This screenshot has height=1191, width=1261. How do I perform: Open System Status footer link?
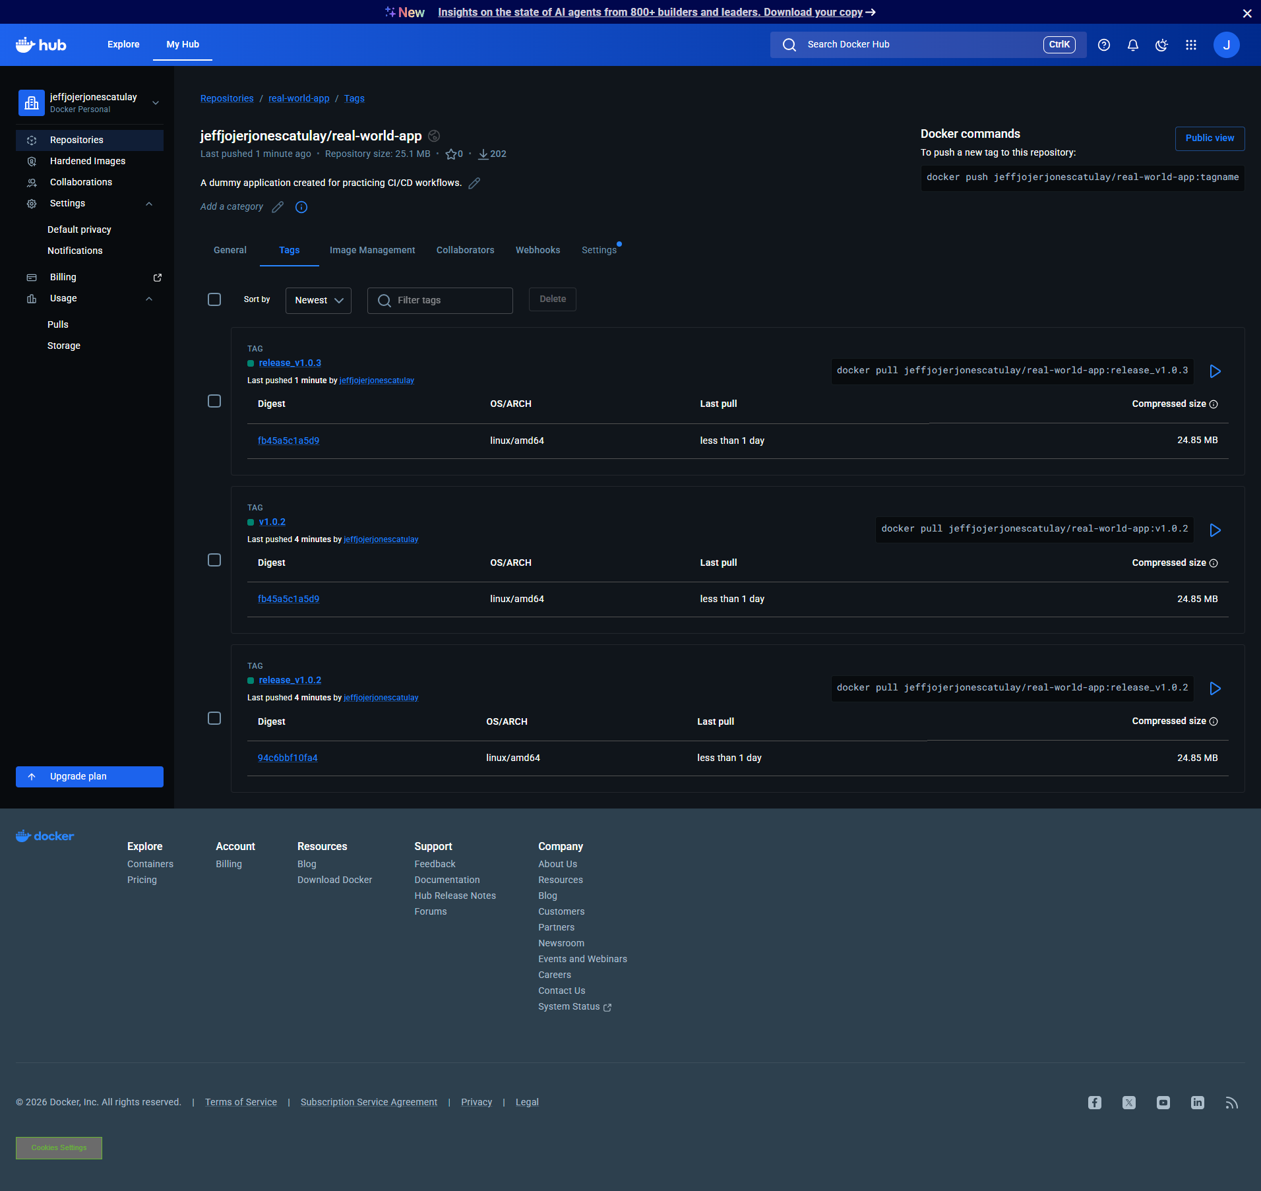574,1007
